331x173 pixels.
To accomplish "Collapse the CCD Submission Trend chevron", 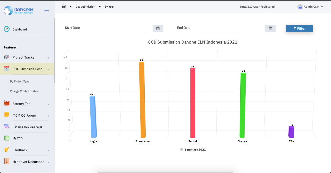I will pos(48,69).
